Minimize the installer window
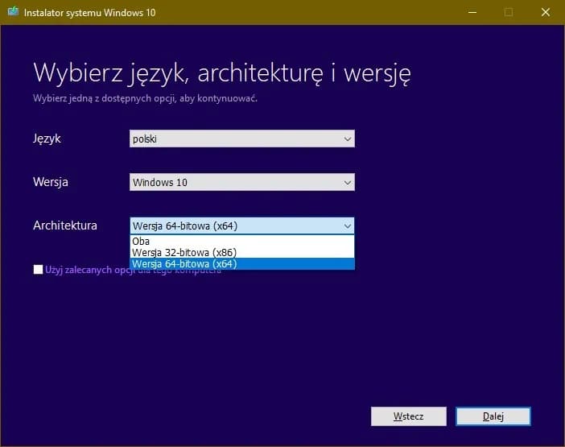 pyautogui.click(x=469, y=12)
